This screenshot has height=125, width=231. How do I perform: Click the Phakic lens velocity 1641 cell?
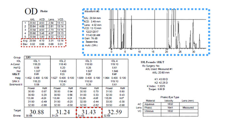point(170,108)
